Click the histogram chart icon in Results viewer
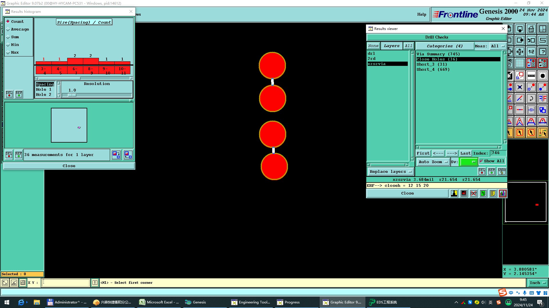The width and height of the screenshot is (549, 308). point(502,193)
